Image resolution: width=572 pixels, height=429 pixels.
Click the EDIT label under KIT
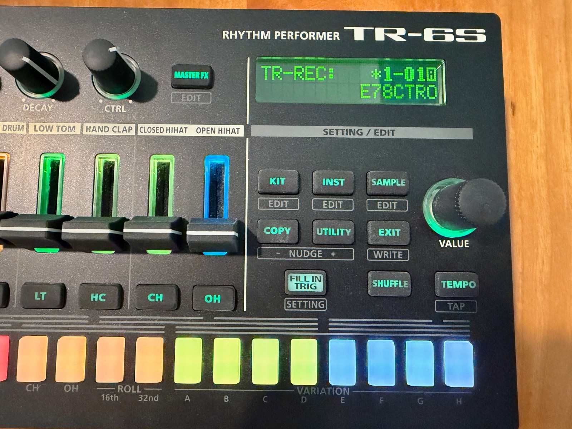[278, 204]
